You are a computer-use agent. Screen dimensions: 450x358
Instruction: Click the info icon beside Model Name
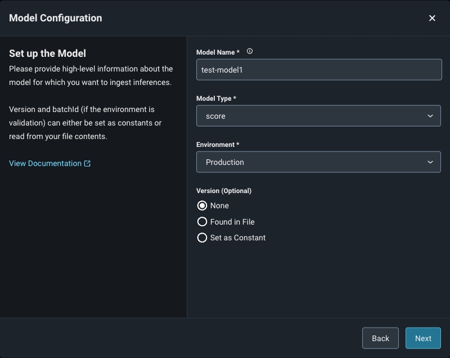250,51
